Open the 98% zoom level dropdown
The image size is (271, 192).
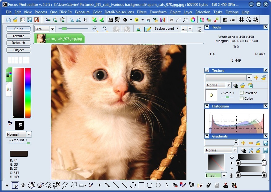tap(52, 29)
